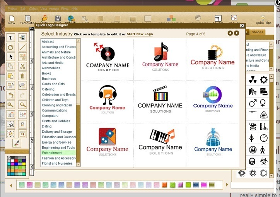
Task: Choose the vinyl record logo template
Action: point(108,57)
